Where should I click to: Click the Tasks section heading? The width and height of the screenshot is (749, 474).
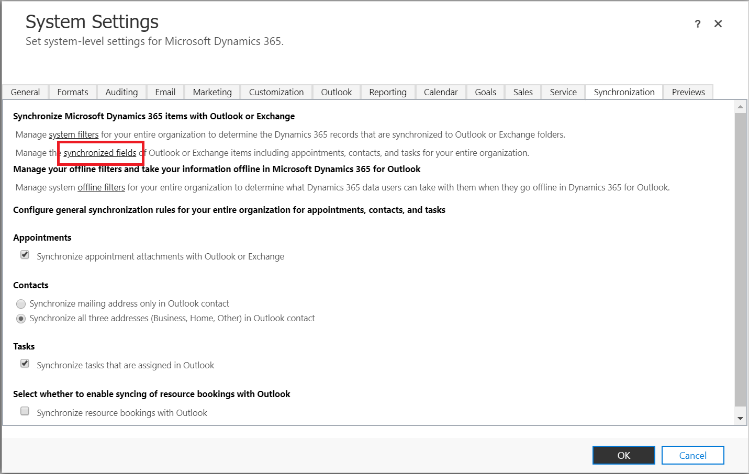click(24, 346)
